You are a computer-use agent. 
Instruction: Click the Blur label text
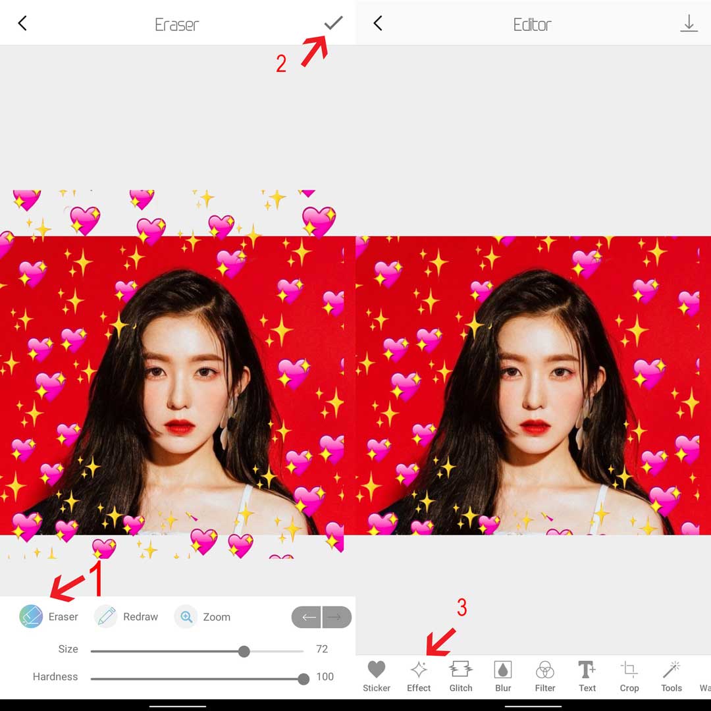[503, 688]
